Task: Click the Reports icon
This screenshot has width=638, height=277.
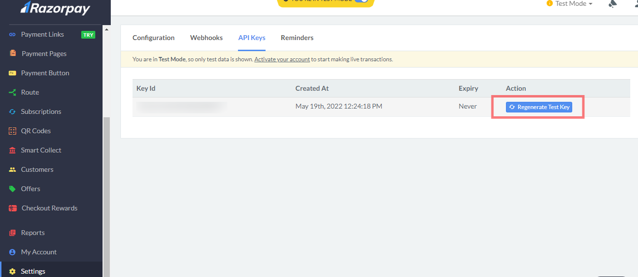Action: pos(13,233)
